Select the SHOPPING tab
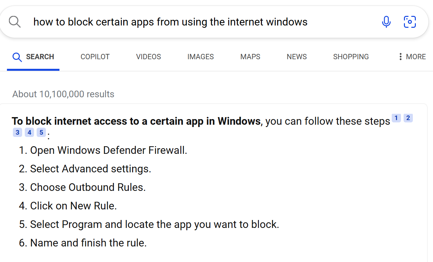Viewport: 433px width, 262px height. pyautogui.click(x=351, y=57)
